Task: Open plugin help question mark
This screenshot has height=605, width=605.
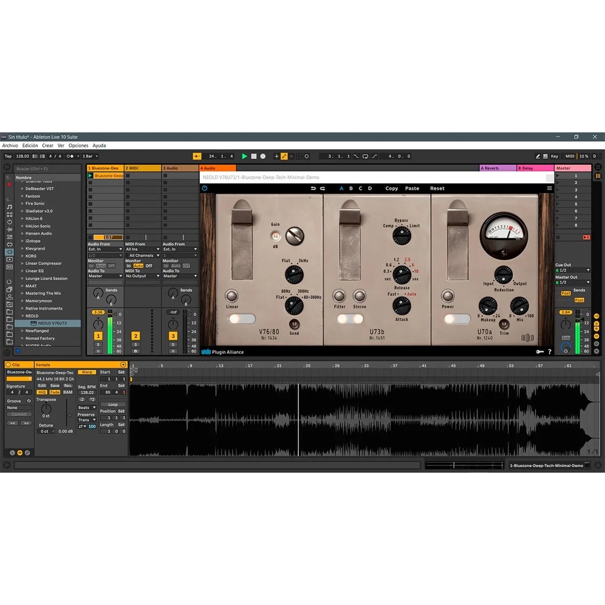Action: (549, 352)
